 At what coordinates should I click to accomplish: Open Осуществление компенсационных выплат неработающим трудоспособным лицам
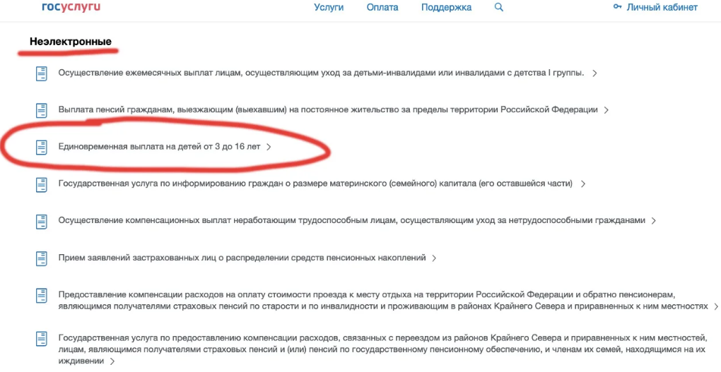point(352,220)
